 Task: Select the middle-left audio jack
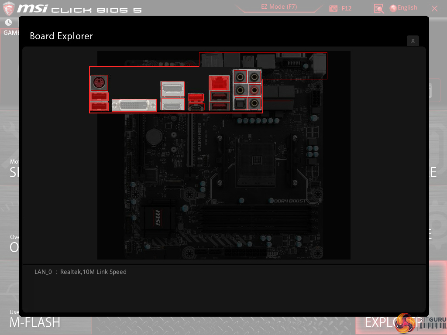tap(240, 90)
